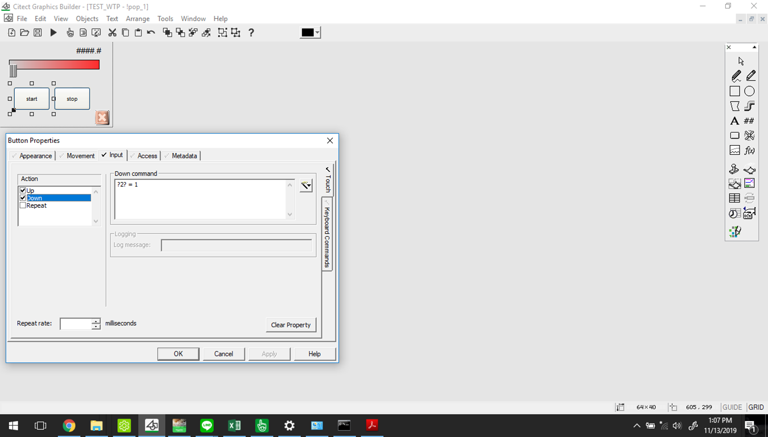Click Cancel in Button Properties
The image size is (768, 437).
point(224,354)
